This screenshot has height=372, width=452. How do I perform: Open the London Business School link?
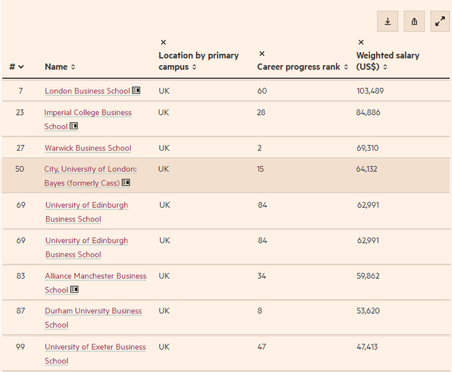click(87, 91)
